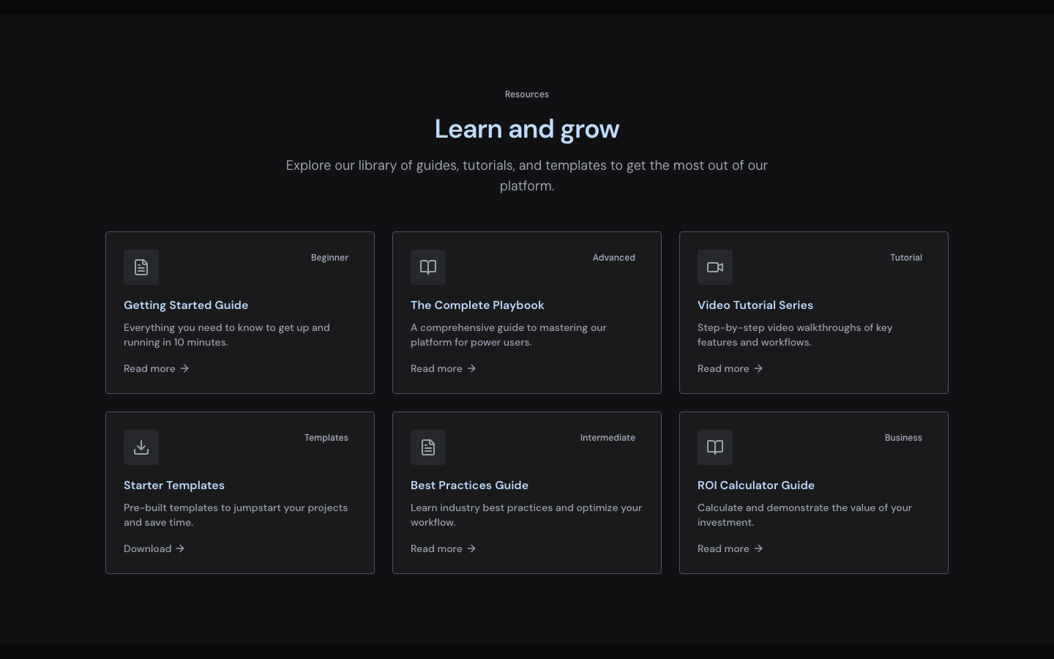
Task: Click the Business badge on ROI Calculator Guide
Action: pyautogui.click(x=903, y=438)
